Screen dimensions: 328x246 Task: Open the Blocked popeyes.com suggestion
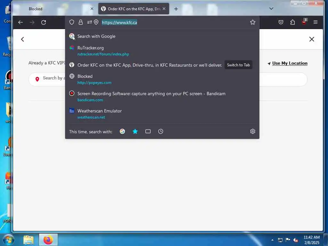[x=162, y=79]
